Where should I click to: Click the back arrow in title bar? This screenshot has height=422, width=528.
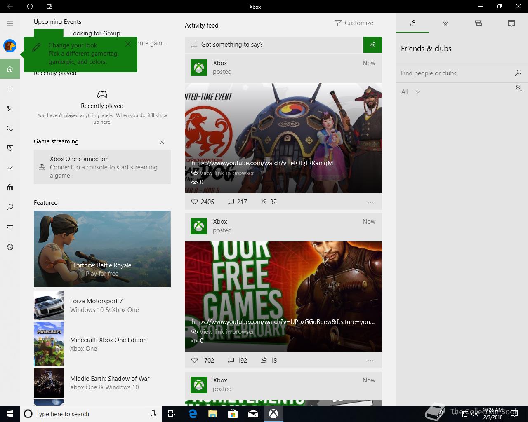coord(10,7)
